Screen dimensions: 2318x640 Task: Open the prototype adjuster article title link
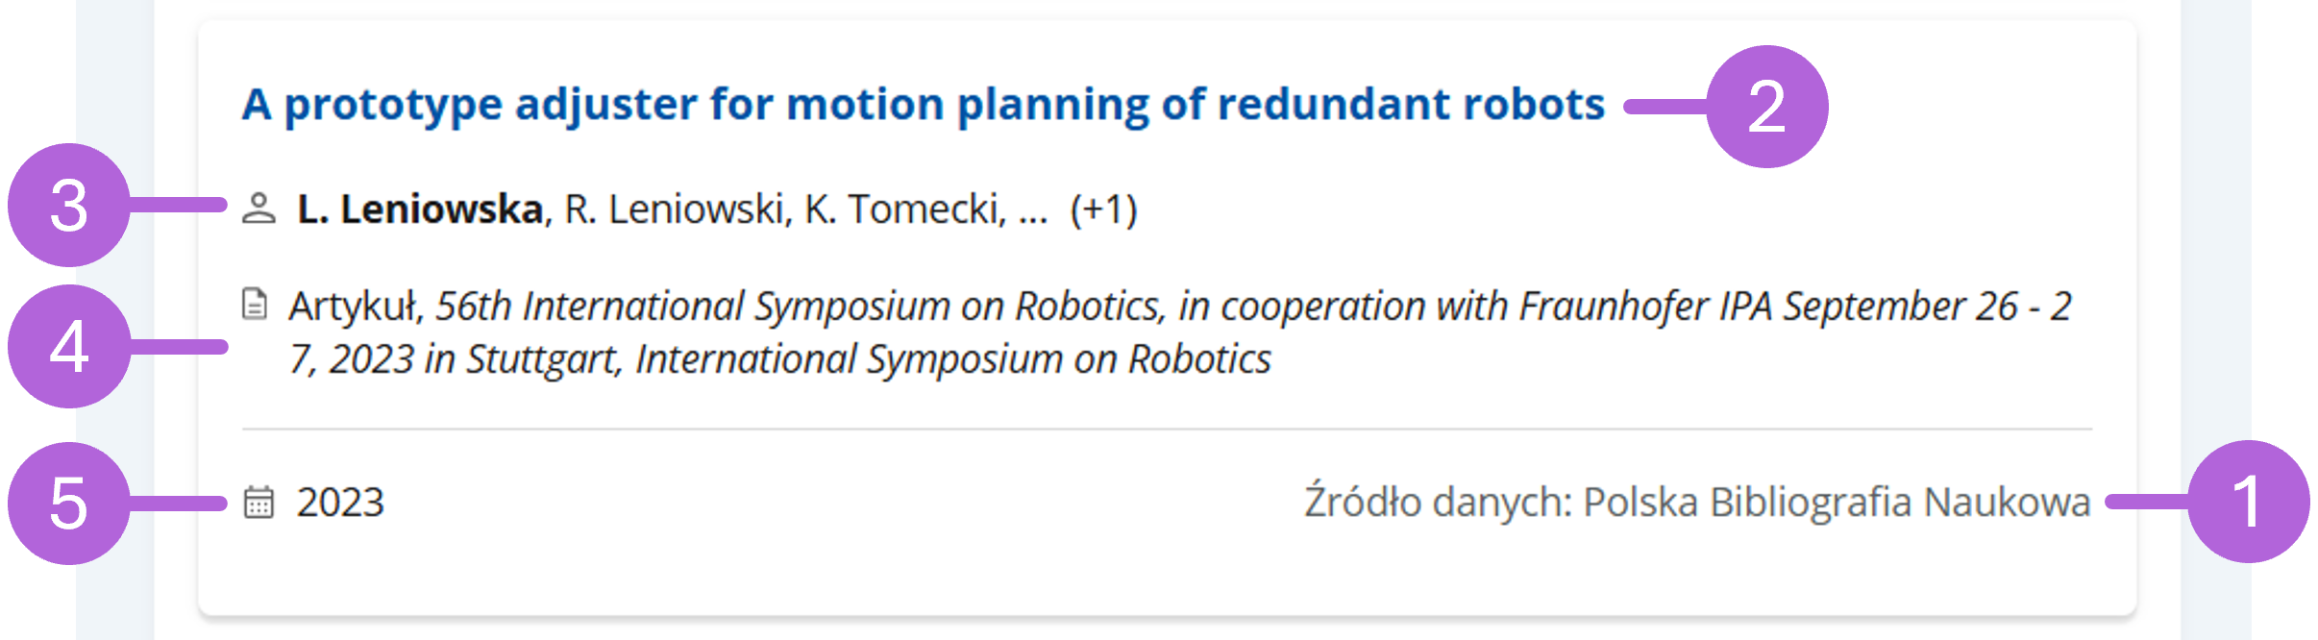[923, 105]
